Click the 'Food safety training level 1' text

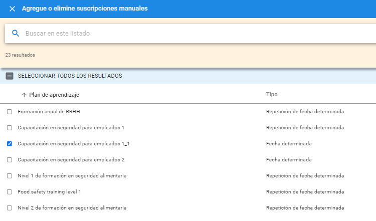coord(49,192)
